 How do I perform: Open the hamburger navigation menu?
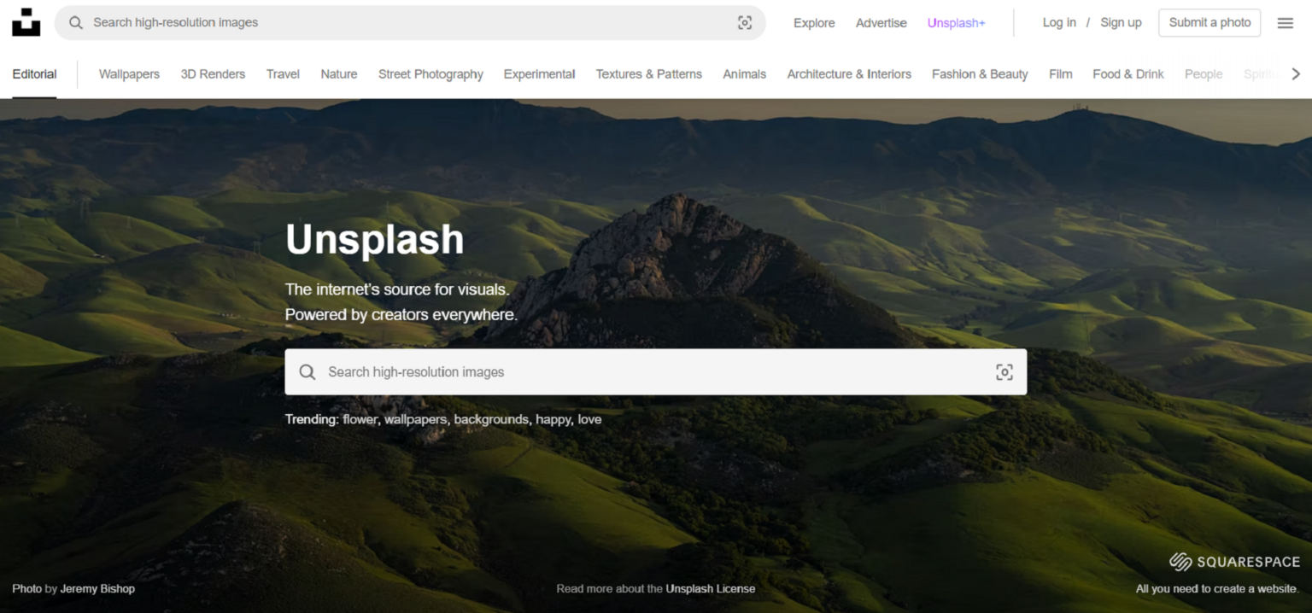[1285, 22]
